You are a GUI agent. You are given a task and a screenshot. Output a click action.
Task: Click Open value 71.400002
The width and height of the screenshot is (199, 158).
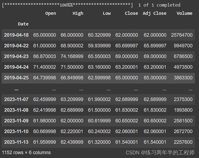tap(44, 67)
